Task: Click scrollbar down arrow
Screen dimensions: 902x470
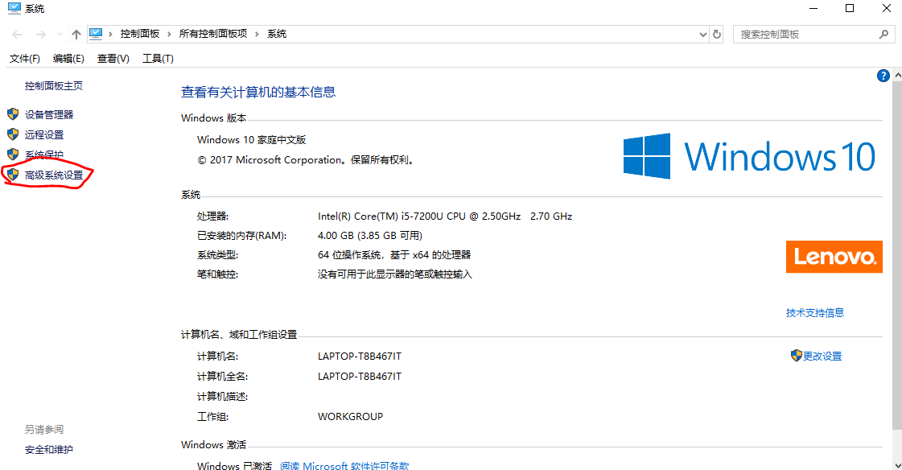Action: pos(897,465)
